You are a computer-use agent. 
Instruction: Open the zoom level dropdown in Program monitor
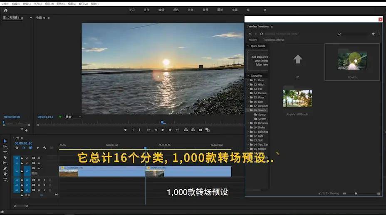[x=73, y=117]
